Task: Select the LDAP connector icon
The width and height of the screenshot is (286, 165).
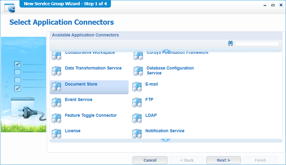Action: pyautogui.click(x=137, y=118)
